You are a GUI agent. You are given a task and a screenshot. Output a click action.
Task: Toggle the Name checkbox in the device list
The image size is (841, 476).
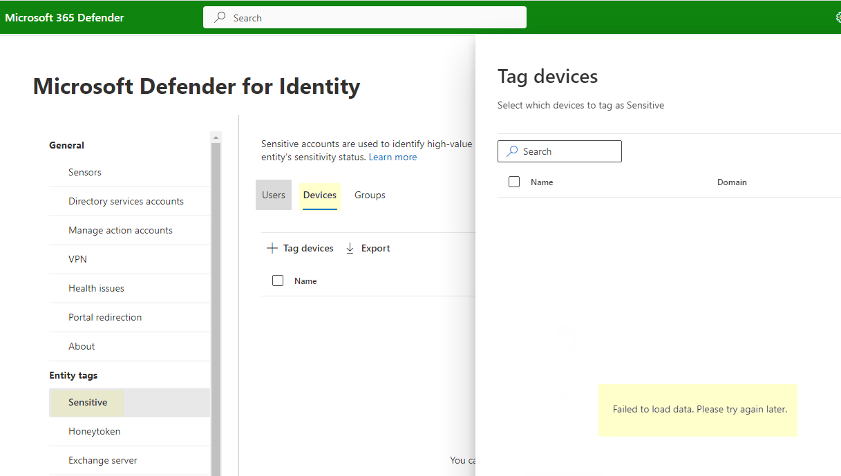278,280
